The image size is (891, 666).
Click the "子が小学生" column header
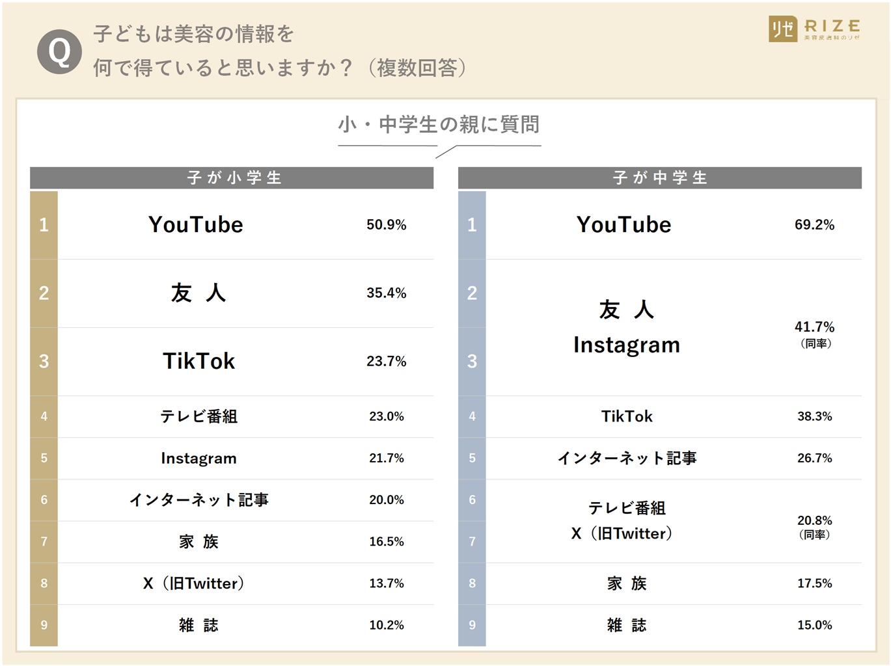coord(232,178)
